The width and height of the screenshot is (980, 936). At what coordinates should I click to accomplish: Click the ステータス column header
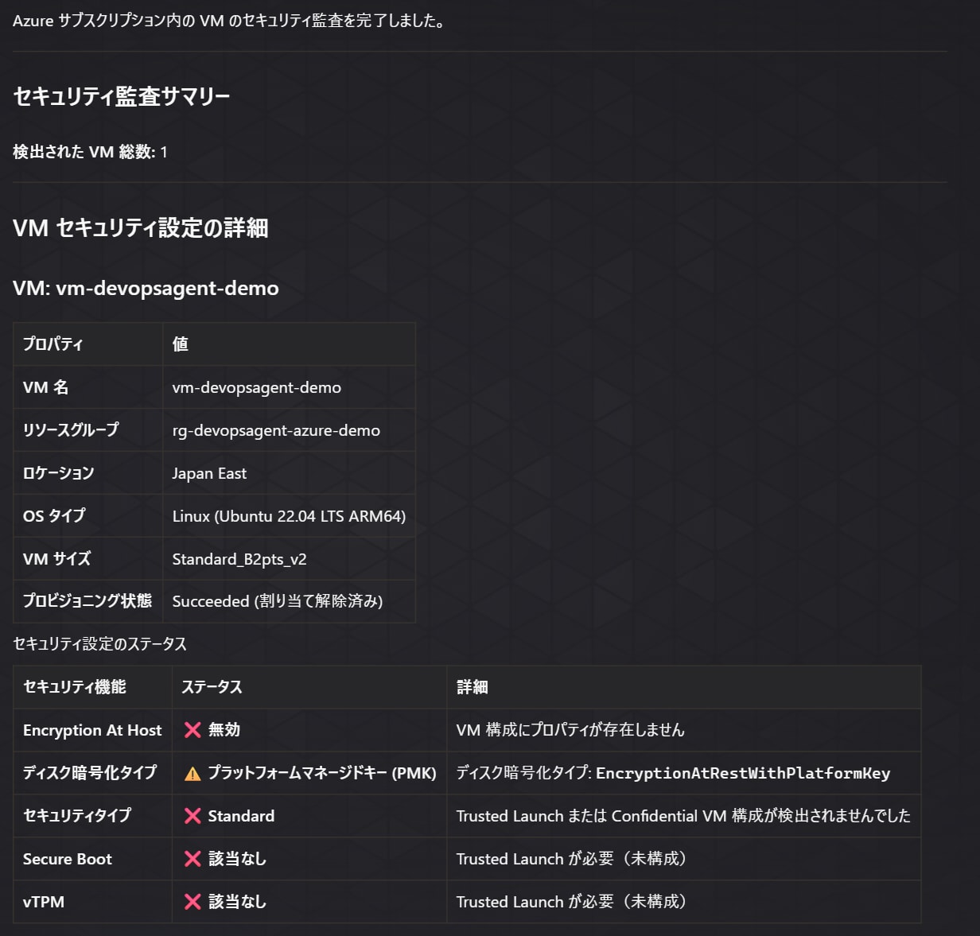pos(309,687)
